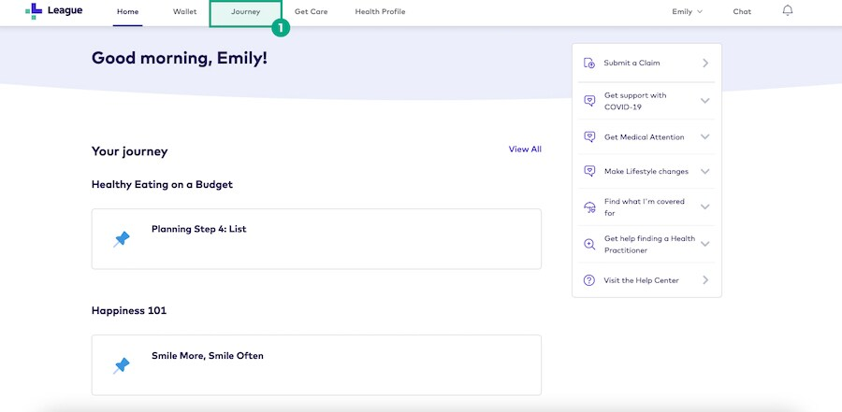This screenshot has width=842, height=412.
Task: Expand the Make Lifestyle changes section
Action: pos(704,172)
